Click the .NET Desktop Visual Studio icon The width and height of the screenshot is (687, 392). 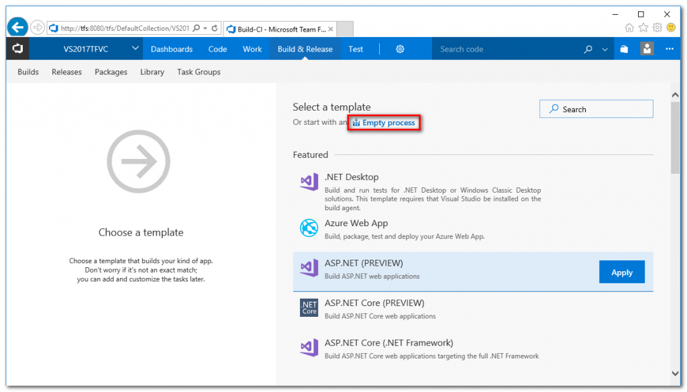[309, 181]
